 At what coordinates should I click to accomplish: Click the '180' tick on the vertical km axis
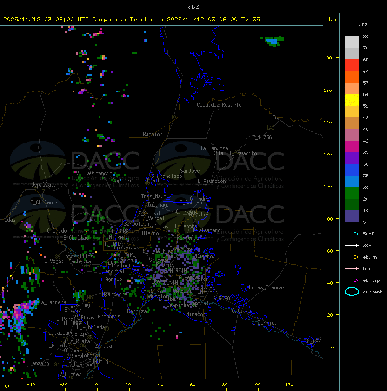coord(327,58)
